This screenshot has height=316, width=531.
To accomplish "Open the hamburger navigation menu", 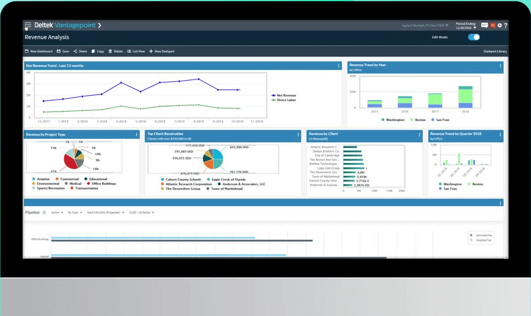I will coord(28,25).
